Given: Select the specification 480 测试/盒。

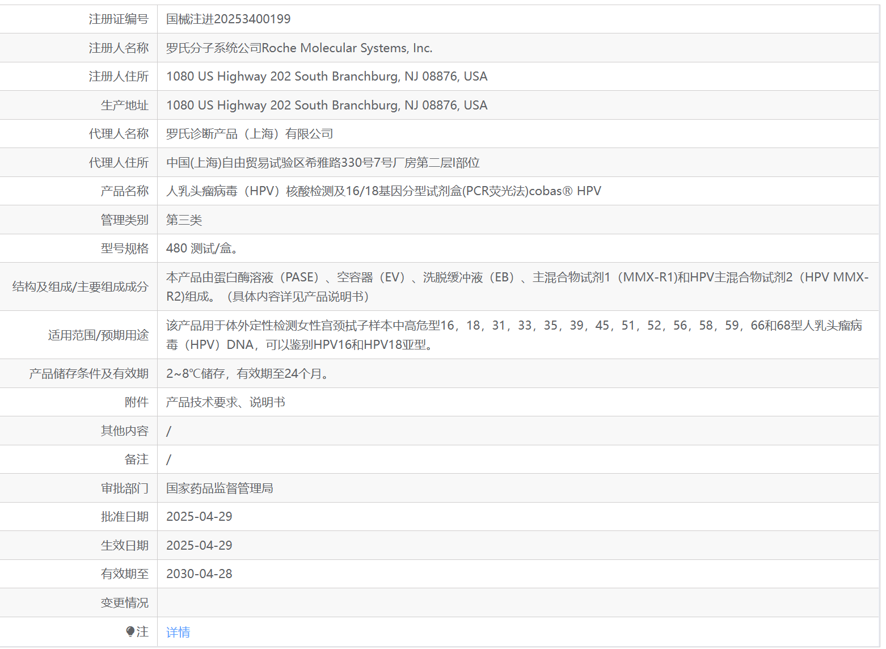Looking at the screenshot, I should (x=202, y=248).
